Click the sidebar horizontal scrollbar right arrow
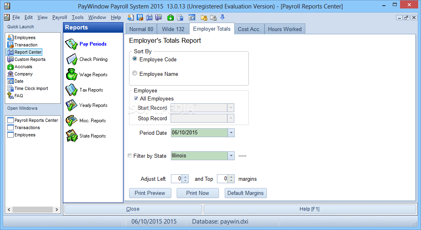Screen dimensions: 421x230 (56, 209)
